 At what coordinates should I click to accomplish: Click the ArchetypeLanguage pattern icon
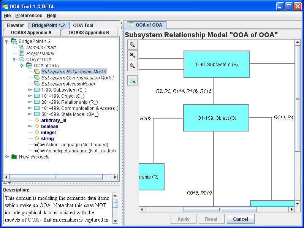39,150
